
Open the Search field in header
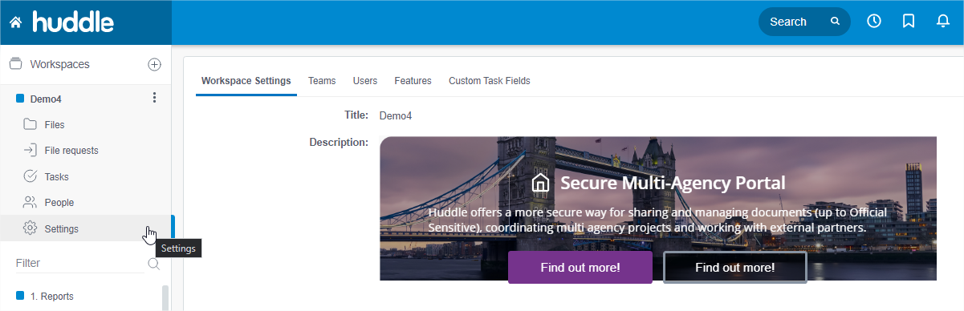click(804, 22)
